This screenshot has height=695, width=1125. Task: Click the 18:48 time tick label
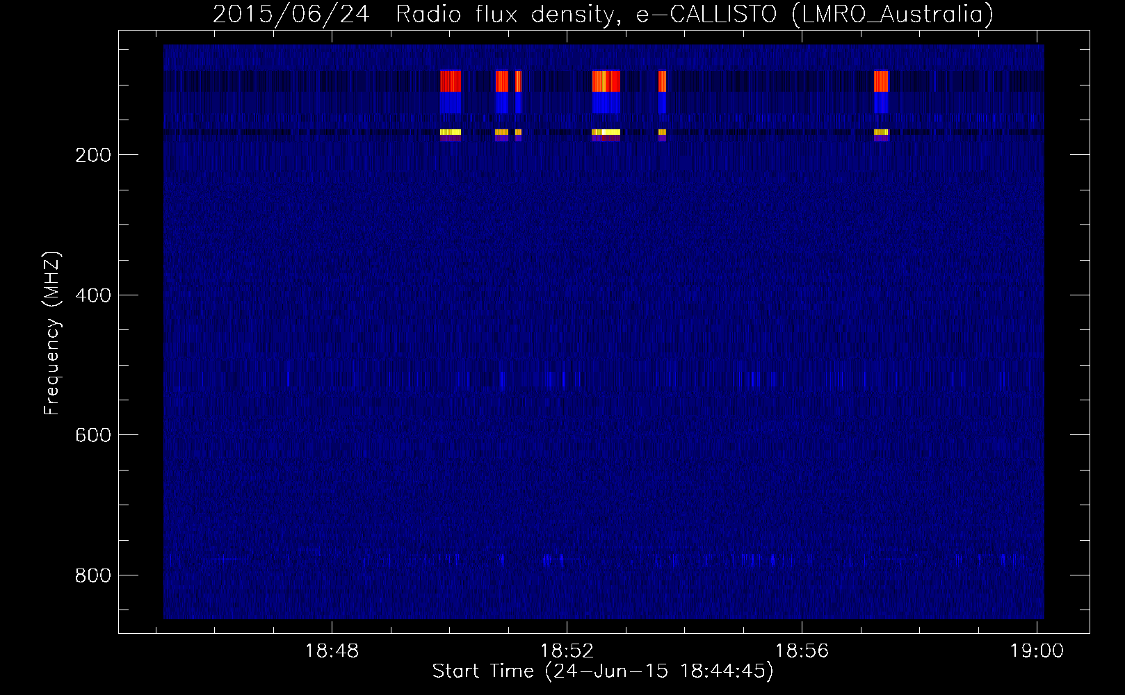click(x=332, y=651)
